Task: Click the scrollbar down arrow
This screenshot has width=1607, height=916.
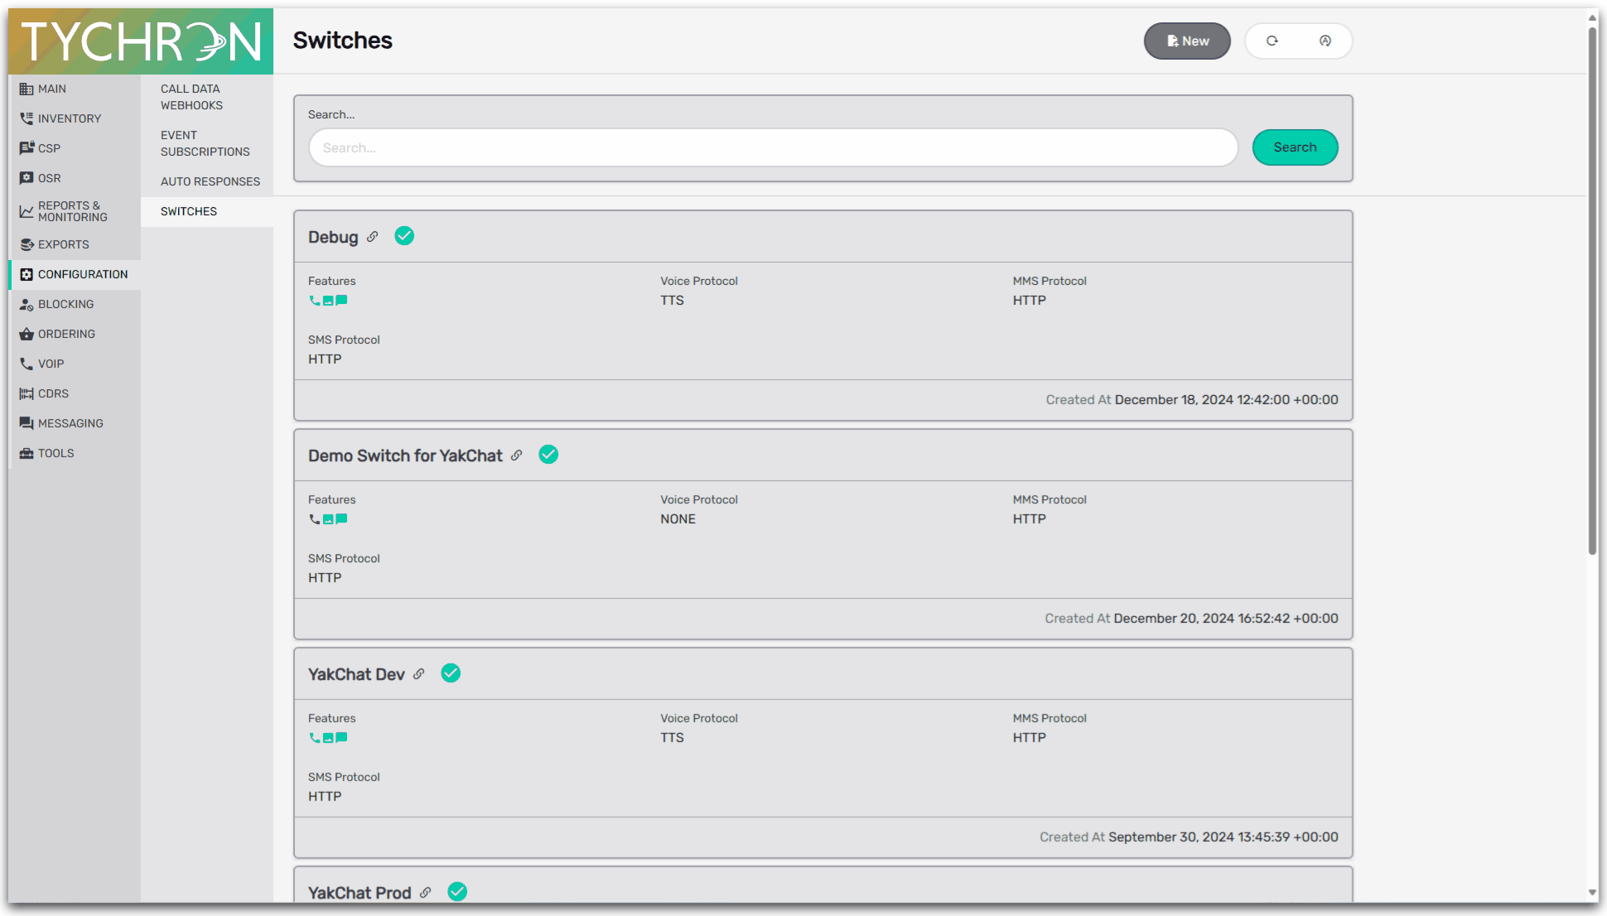Action: pos(1592,893)
